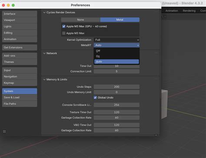
Task: Open the Kernel Optimization dropdown
Action: (x=116, y=40)
